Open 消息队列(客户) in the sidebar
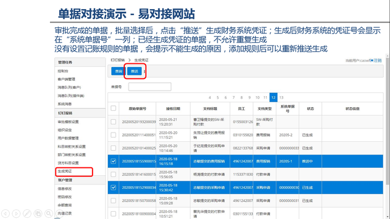 click(69, 88)
